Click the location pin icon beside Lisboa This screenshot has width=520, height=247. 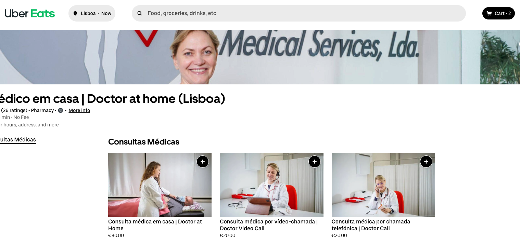75,13
